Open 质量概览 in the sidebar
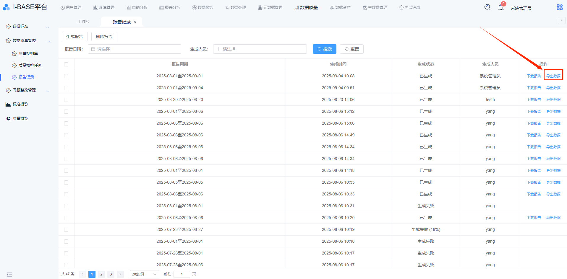The width and height of the screenshot is (567, 279). point(20,119)
